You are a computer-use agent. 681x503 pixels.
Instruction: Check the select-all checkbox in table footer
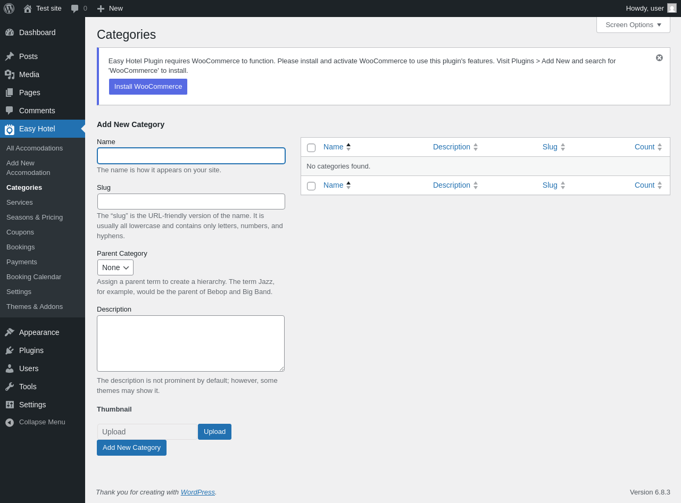[311, 186]
